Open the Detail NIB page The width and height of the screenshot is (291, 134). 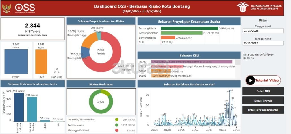coord(263,91)
